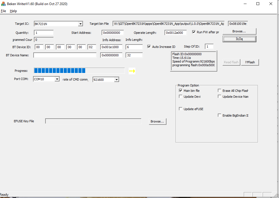Click the Program Option group label
279x198 pixels.
(x=188, y=85)
